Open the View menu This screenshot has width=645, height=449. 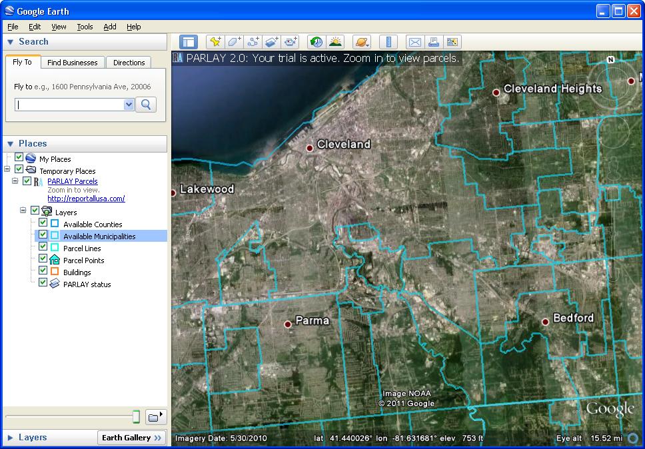(59, 27)
